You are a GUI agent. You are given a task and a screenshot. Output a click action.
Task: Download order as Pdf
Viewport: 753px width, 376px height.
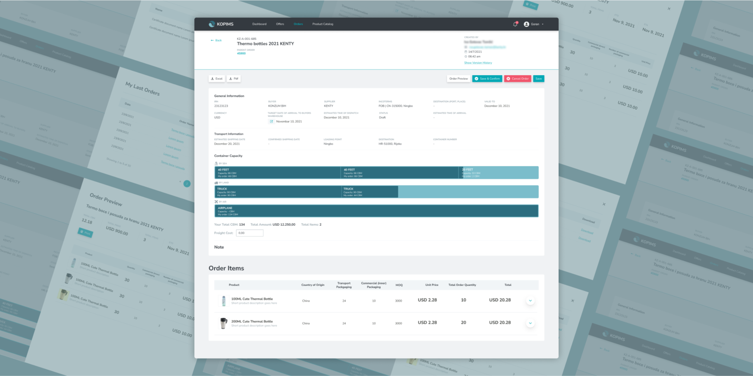click(233, 78)
